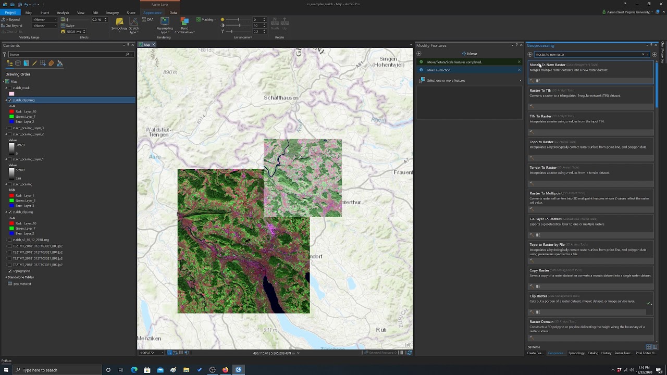Click the red swatch for zurich_clip3.img Layer_10
Screen dimensions: 667x375
(x=11, y=111)
